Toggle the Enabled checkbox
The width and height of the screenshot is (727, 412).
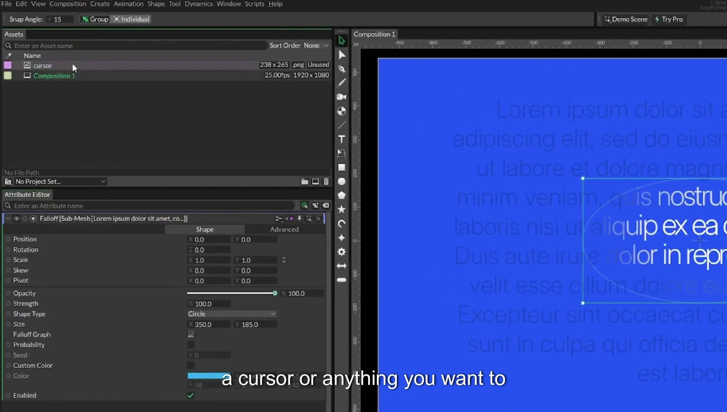191,395
